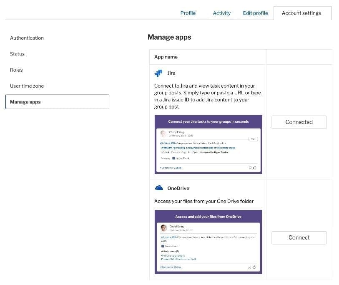Open Status settings in the sidebar
Viewport: 339px width, 285px height.
point(17,54)
